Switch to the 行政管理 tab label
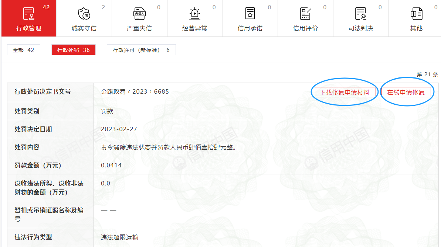The image size is (441, 247). pos(29,28)
